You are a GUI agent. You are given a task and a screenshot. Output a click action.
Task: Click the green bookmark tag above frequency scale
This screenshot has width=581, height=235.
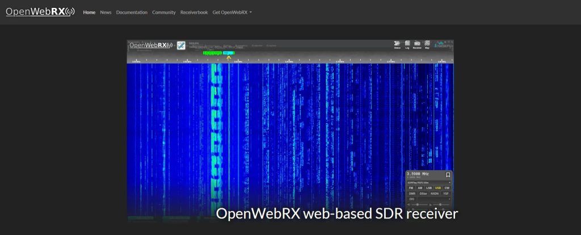pyautogui.click(x=213, y=53)
